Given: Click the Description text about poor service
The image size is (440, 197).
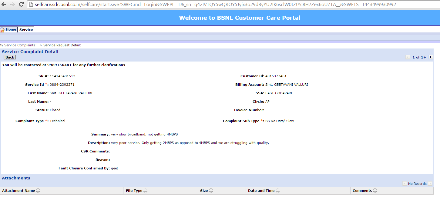Looking at the screenshot, I should (x=190, y=143).
